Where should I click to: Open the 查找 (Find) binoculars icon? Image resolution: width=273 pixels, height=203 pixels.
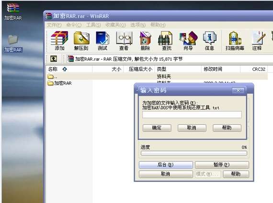pyautogui.click(x=167, y=41)
